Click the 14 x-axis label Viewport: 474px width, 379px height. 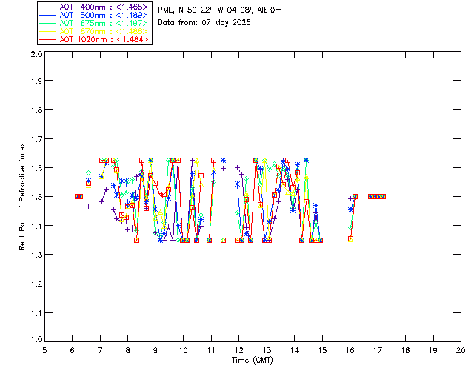[x=295, y=350]
